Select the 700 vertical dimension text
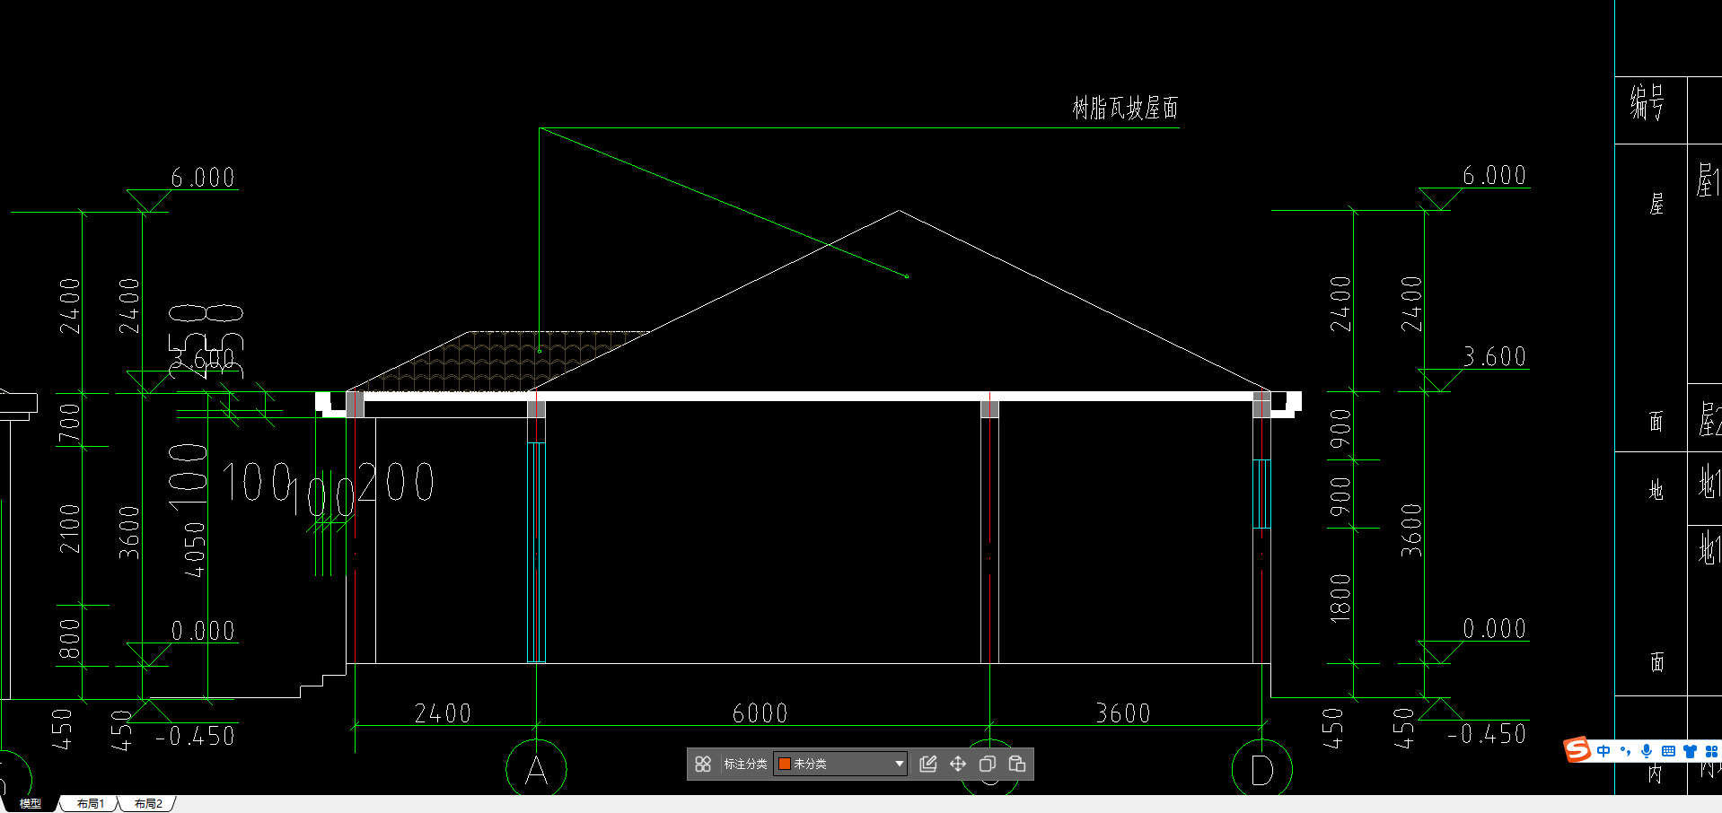Screen dimensions: 1722x813 pyautogui.click(x=69, y=424)
